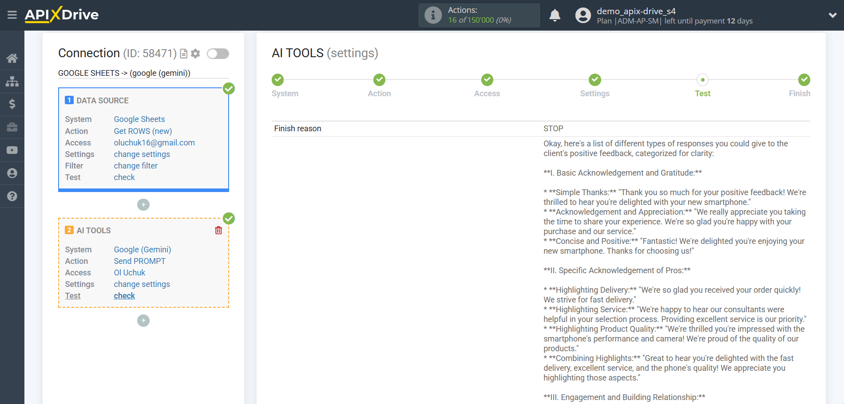844x404 pixels.
Task: Click the briefcase icon in sidebar
Action: [12, 127]
